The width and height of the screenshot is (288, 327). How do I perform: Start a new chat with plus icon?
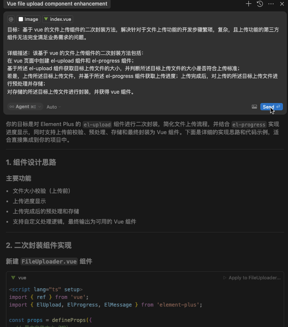point(248,4)
